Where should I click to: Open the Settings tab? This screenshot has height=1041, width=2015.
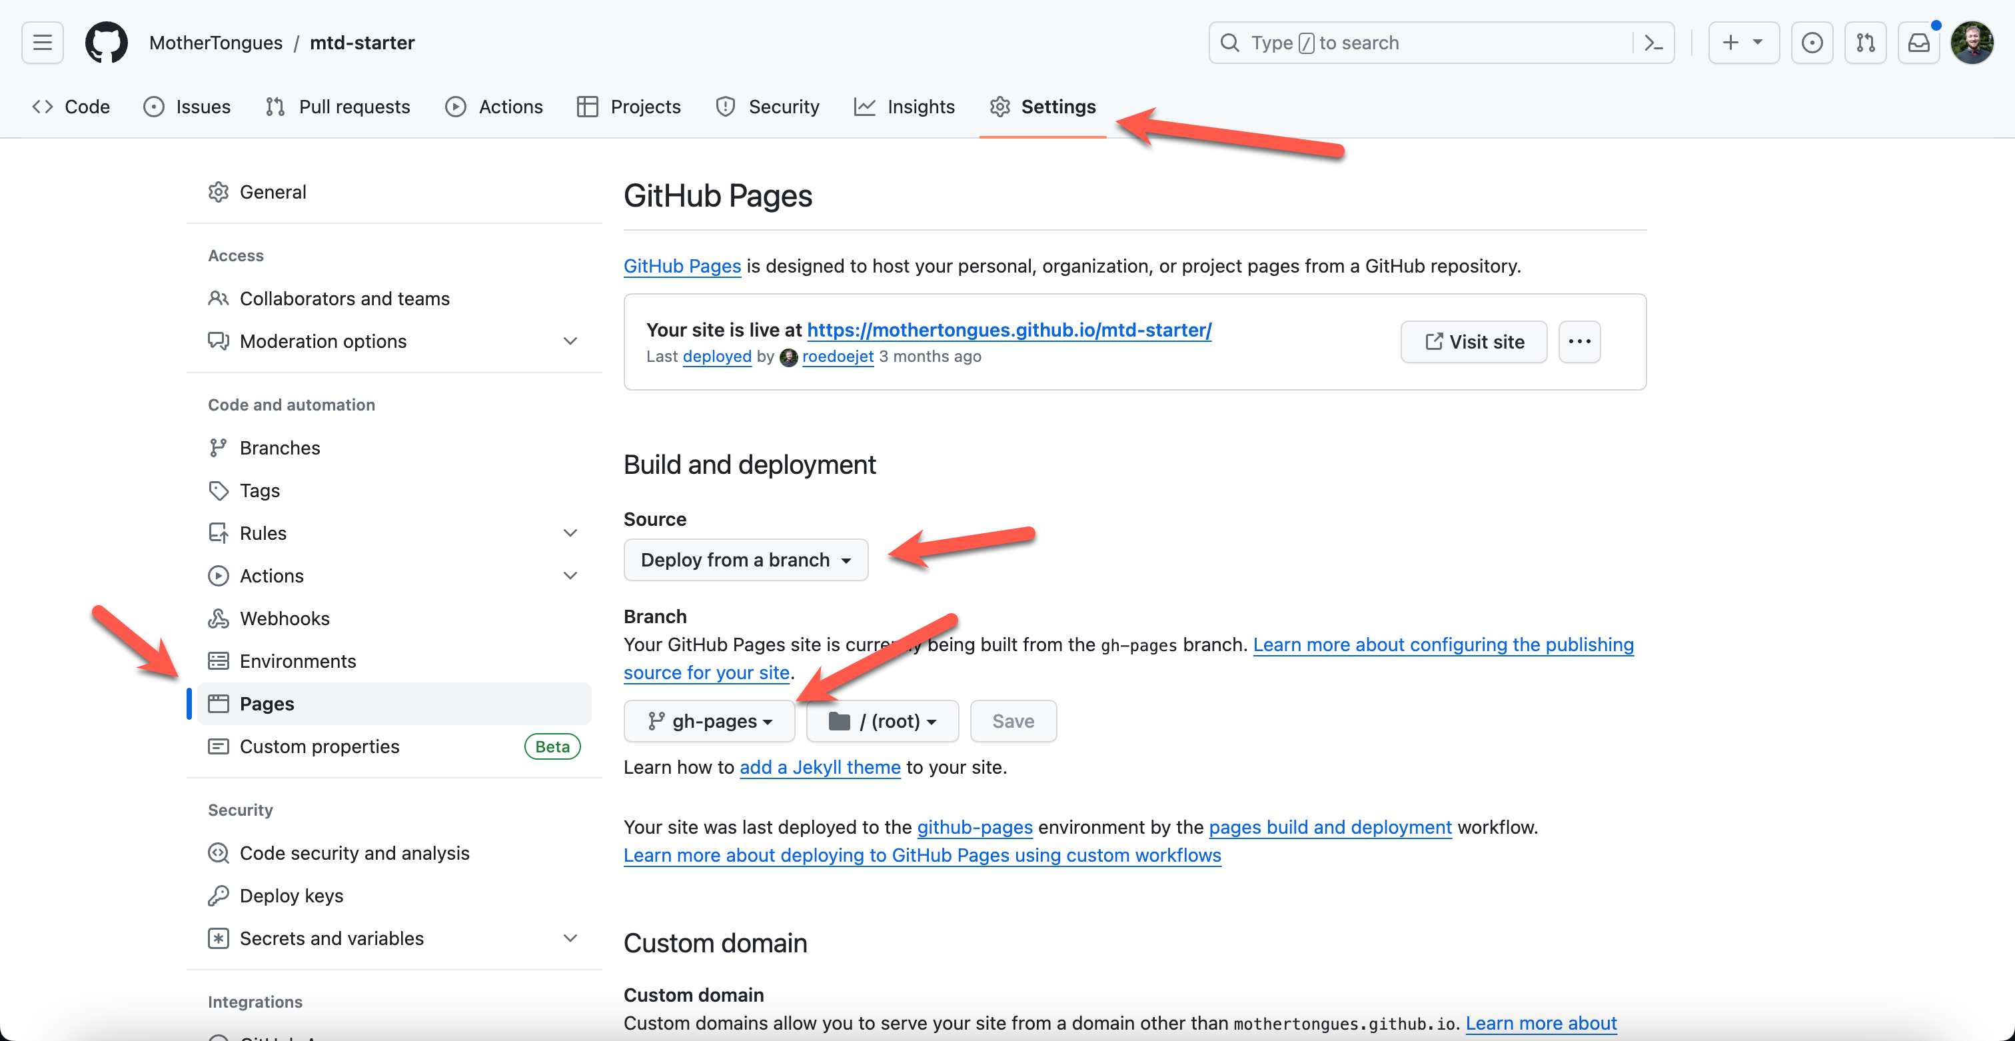[1042, 107]
